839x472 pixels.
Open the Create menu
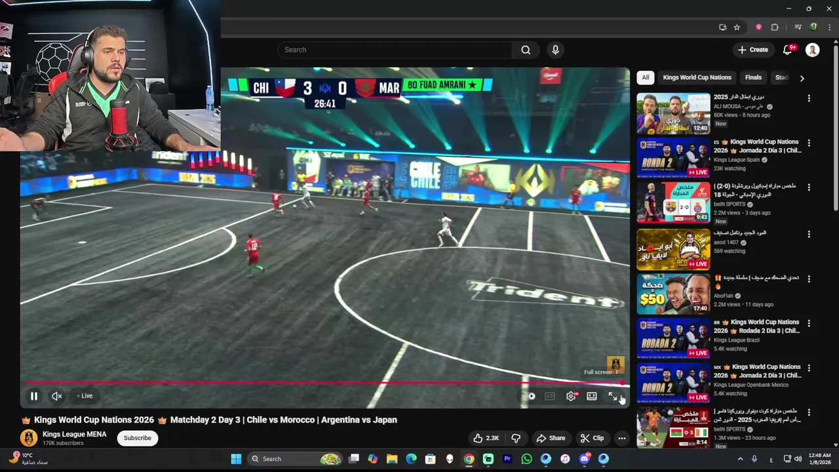pyautogui.click(x=752, y=50)
